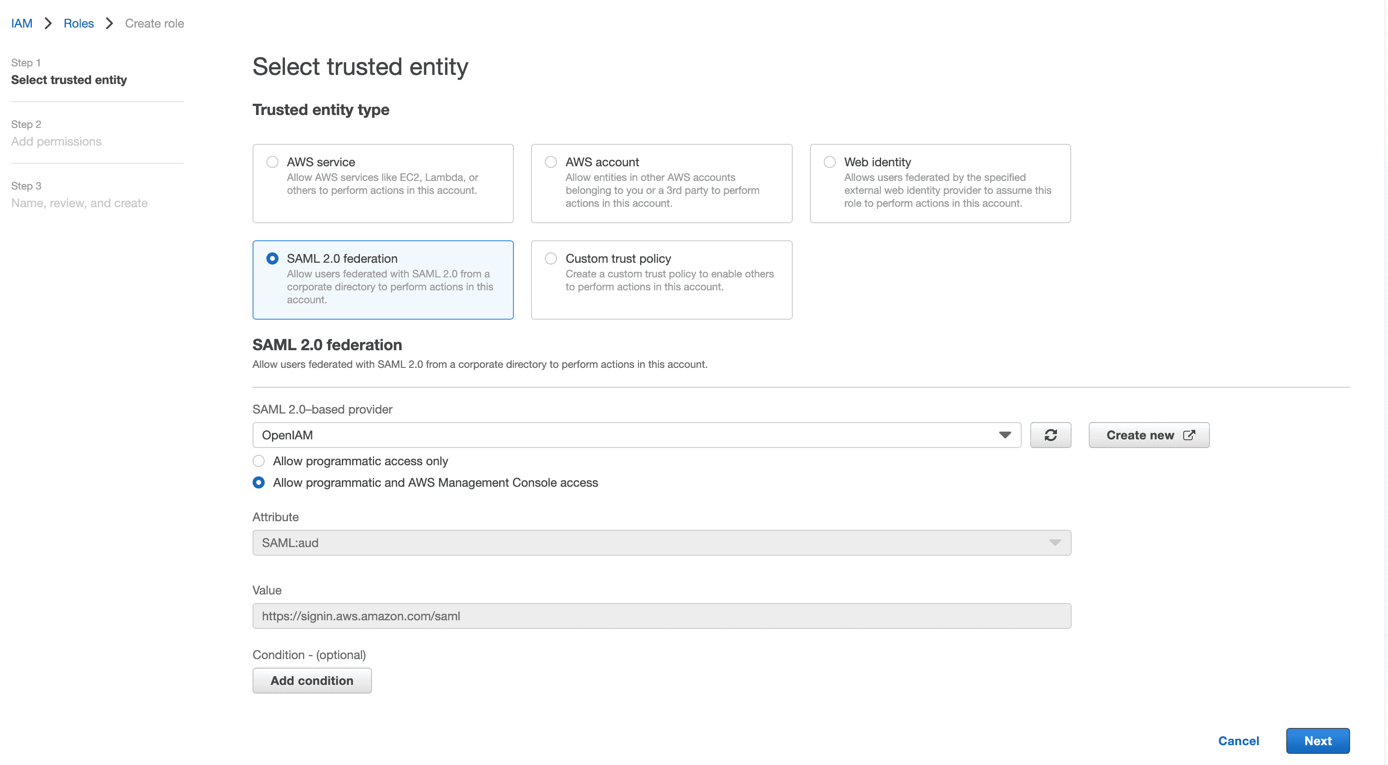Viewport: 1388px width, 765px height.
Task: Navigate to Roles breadcrumb link
Action: coord(78,23)
